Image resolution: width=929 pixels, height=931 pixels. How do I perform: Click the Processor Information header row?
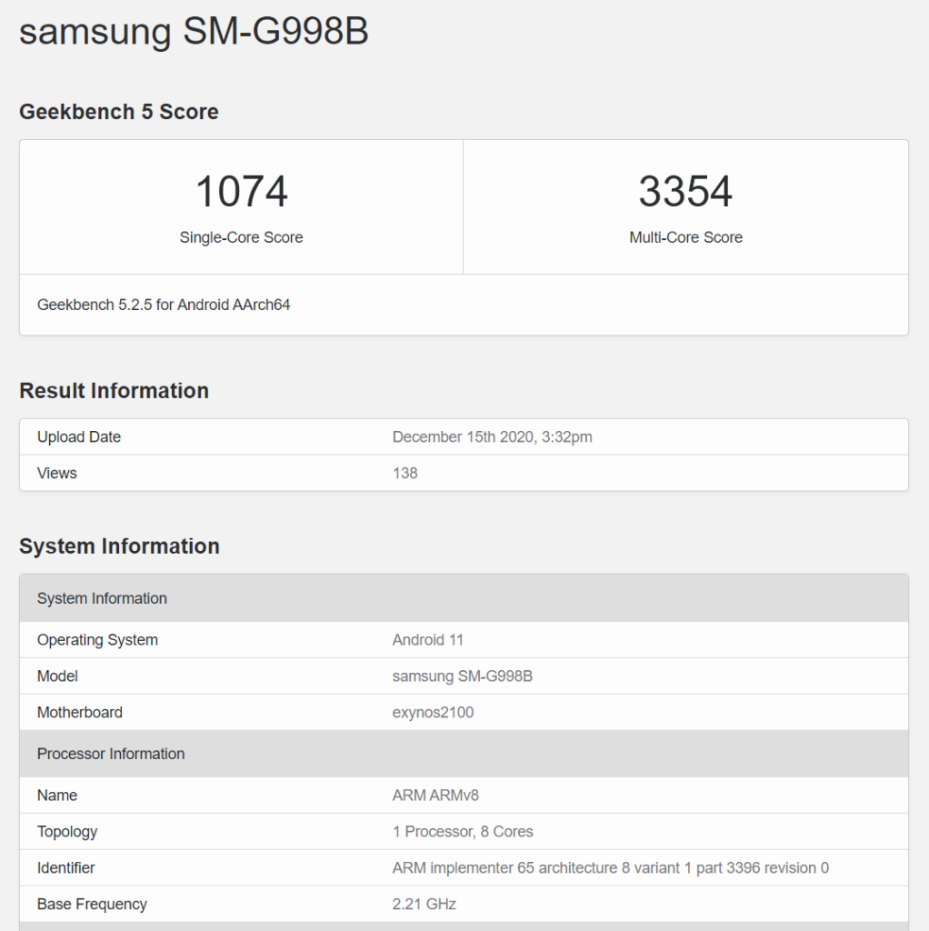464,754
